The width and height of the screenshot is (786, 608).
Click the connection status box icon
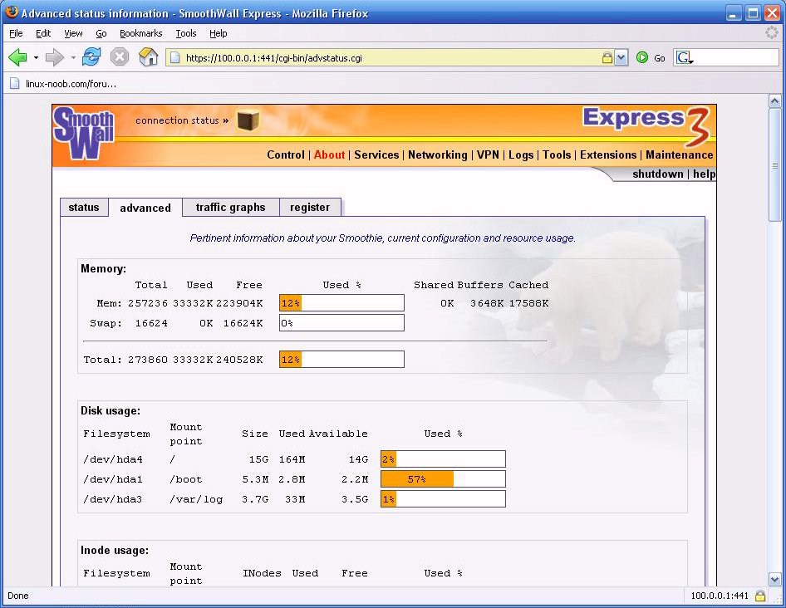248,120
